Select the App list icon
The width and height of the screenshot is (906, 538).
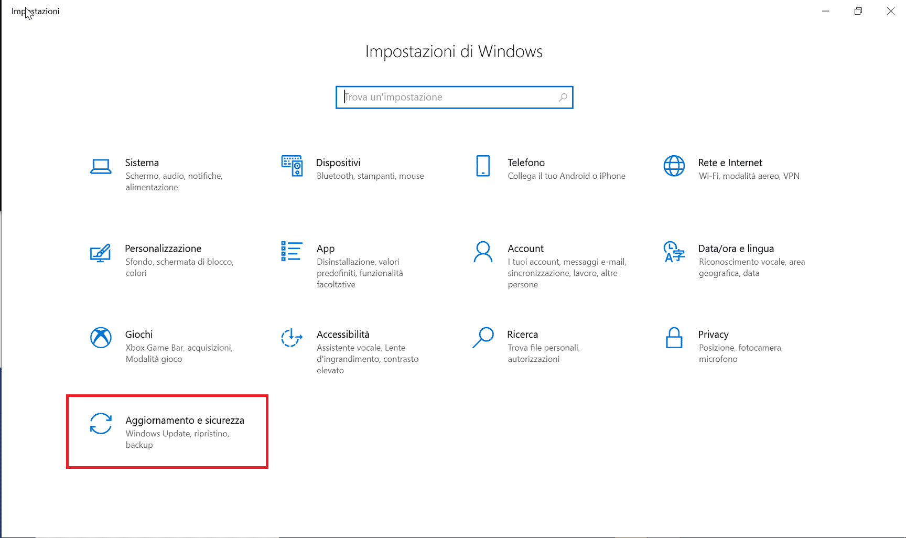[x=292, y=251]
